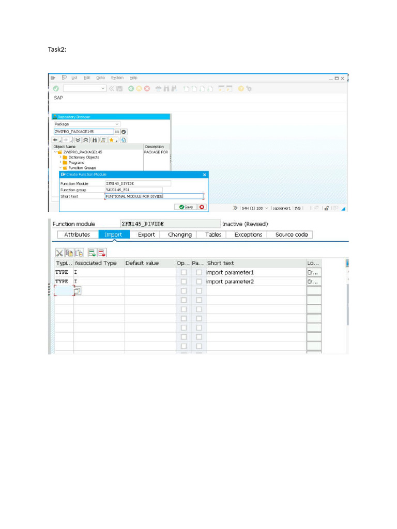Open the Edit menu
This screenshot has height=529, width=397.
[87, 78]
